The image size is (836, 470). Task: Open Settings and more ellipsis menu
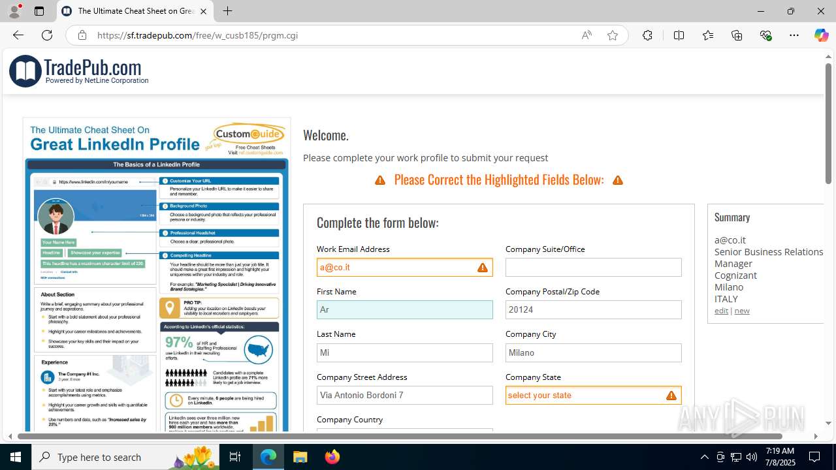click(x=794, y=35)
